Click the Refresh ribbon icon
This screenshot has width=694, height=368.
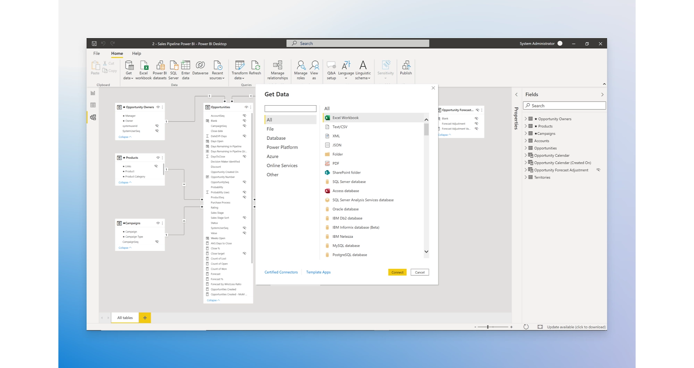coord(255,68)
